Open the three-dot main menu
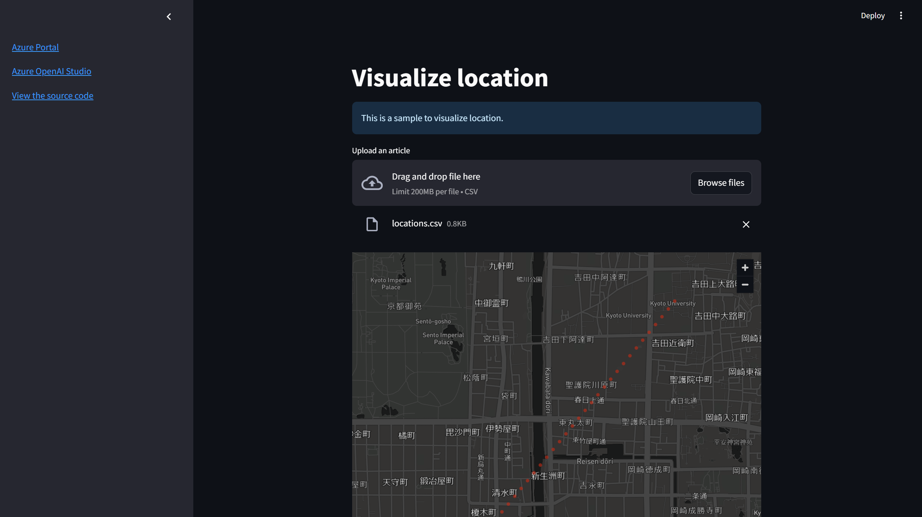This screenshot has width=922, height=517. (x=901, y=15)
